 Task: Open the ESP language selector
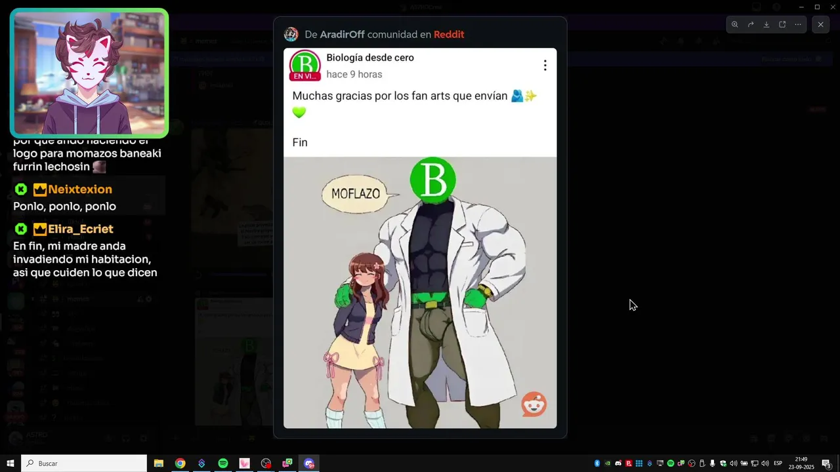tap(778, 463)
